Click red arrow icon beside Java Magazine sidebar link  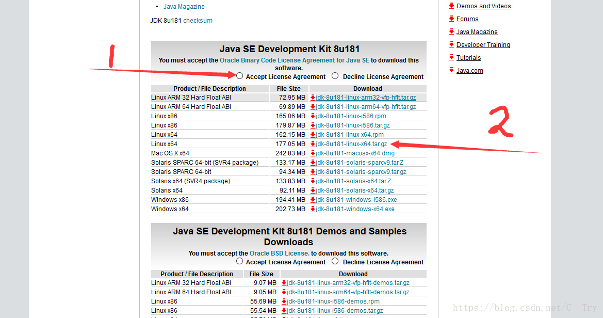click(451, 31)
